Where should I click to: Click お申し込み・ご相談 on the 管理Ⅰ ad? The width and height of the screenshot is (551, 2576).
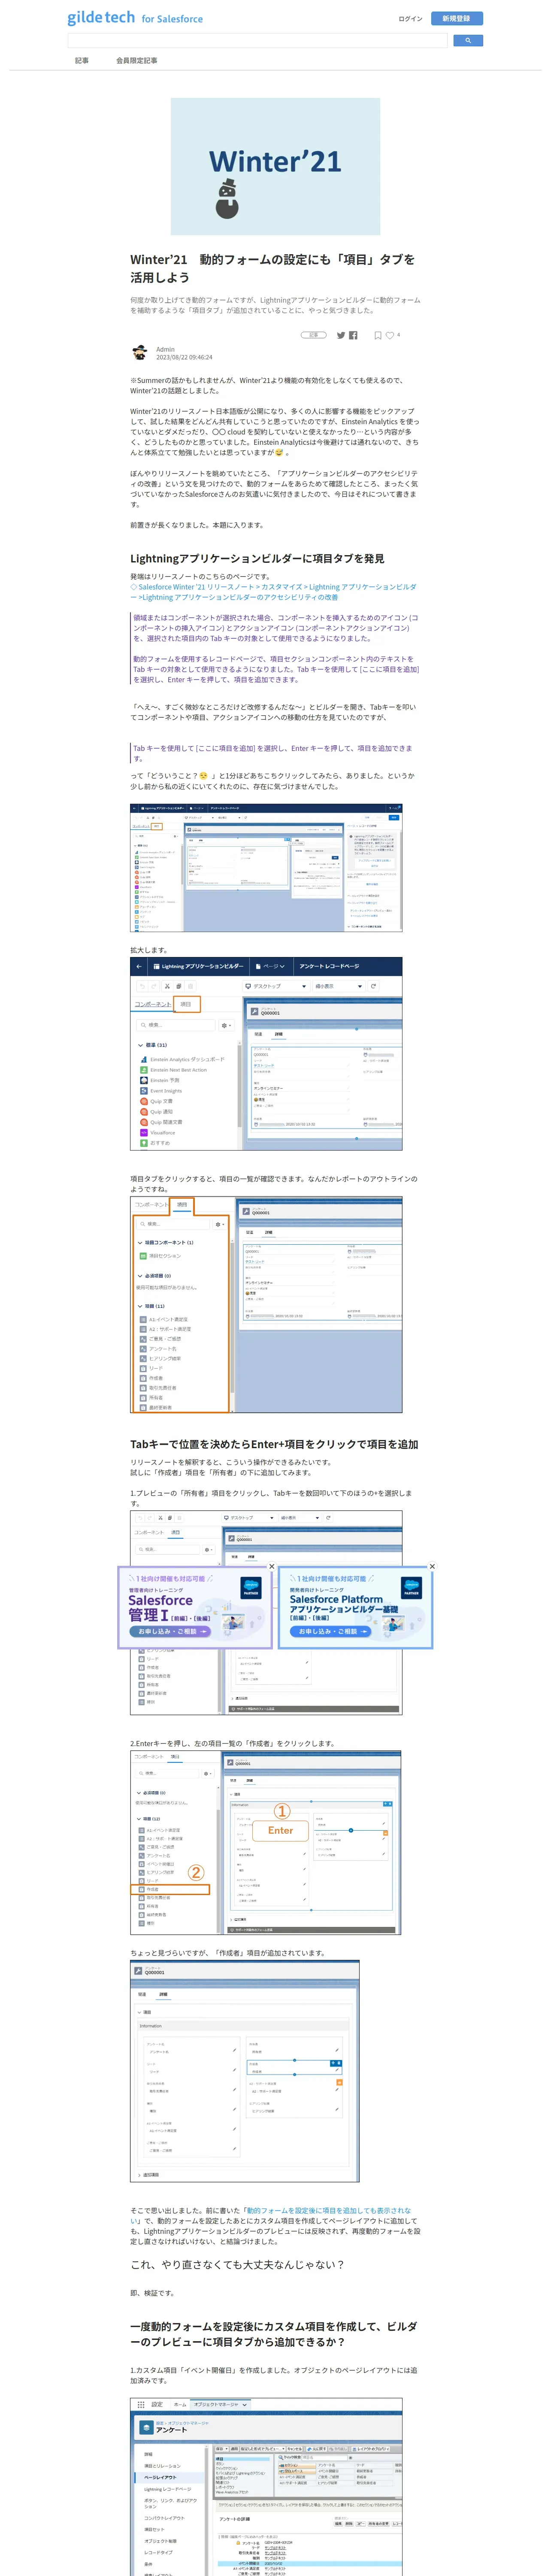(169, 1631)
